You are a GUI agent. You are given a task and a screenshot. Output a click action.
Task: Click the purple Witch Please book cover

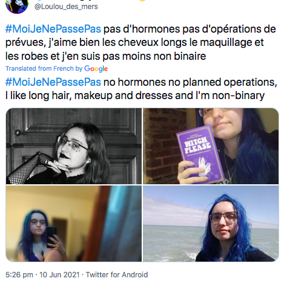[x=200, y=155]
